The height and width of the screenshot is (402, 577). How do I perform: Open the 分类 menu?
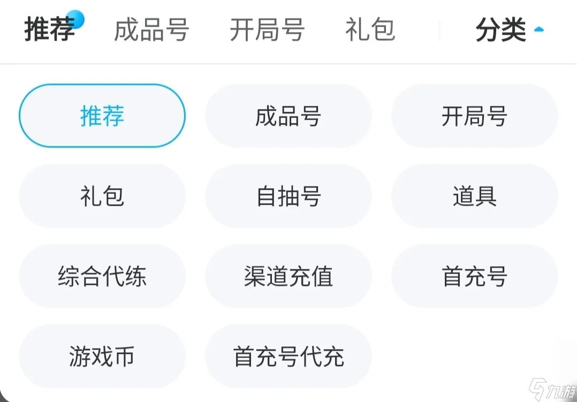click(x=500, y=30)
